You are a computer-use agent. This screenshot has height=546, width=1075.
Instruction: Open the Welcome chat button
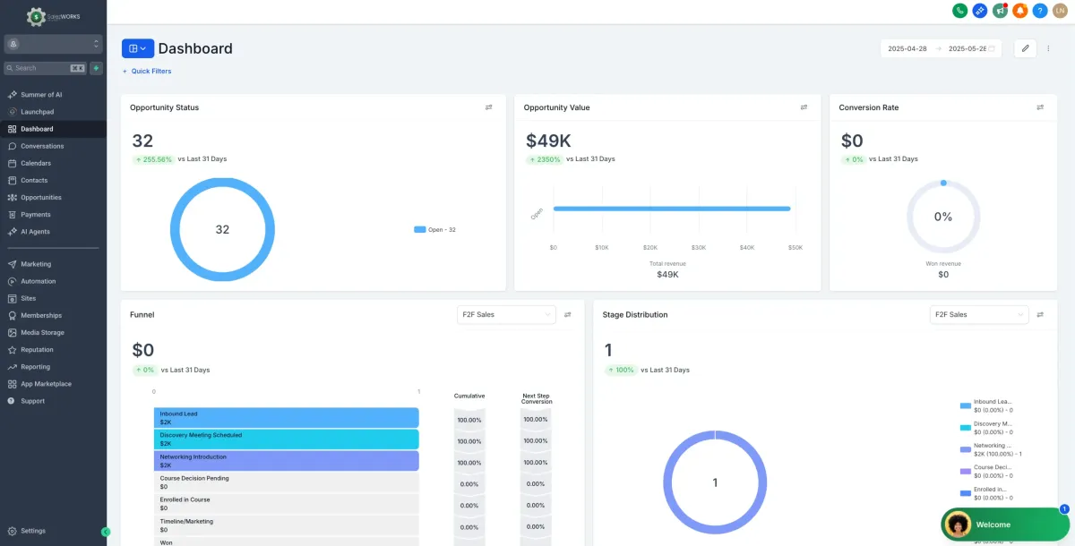(1004, 525)
